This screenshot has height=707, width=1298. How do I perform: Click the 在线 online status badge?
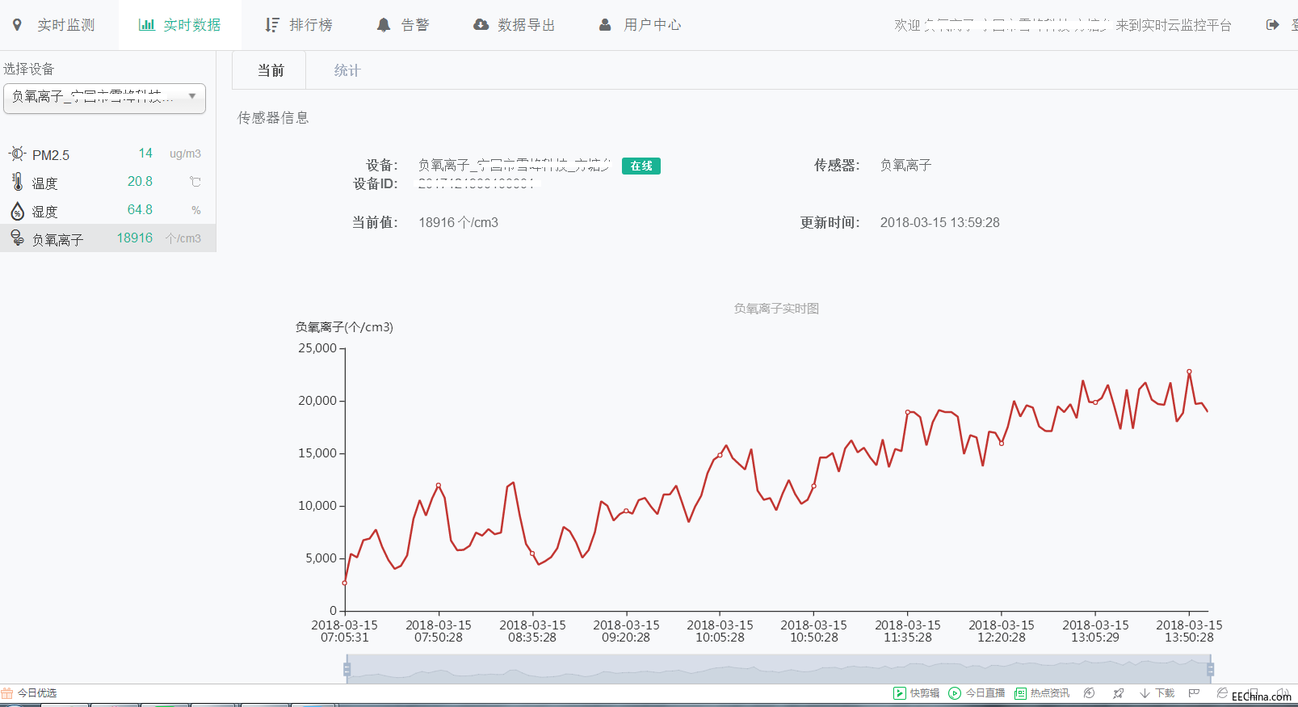click(x=641, y=166)
